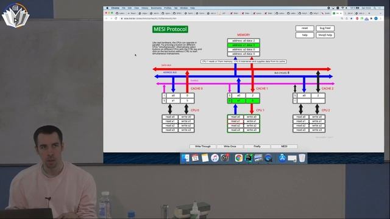Viewport: 390px width, 219px height.
Task: Open Finder from the Dock
Action: pyautogui.click(x=185, y=158)
